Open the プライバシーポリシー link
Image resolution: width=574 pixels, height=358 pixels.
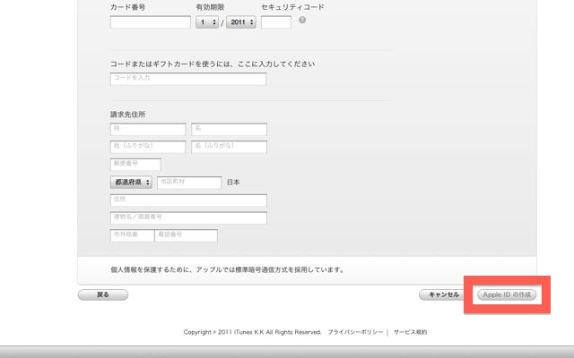[x=355, y=332]
